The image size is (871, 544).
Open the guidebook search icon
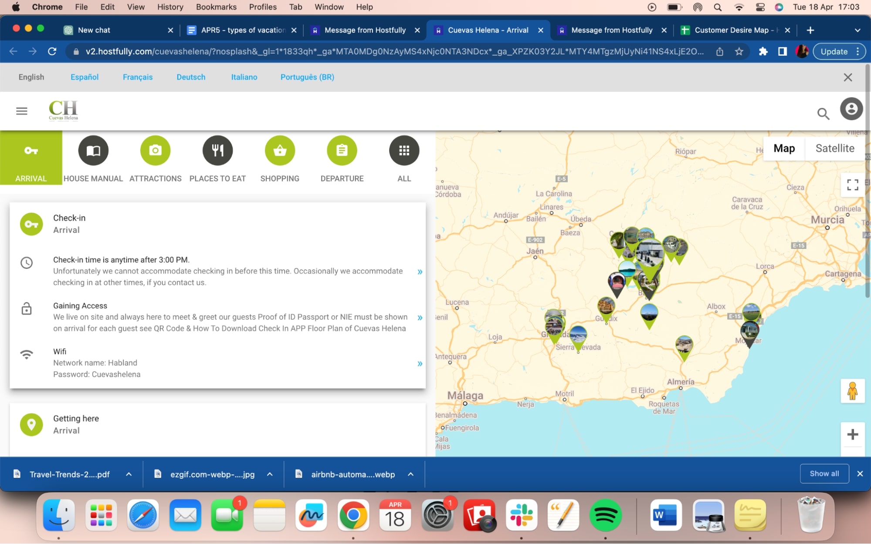(x=823, y=113)
